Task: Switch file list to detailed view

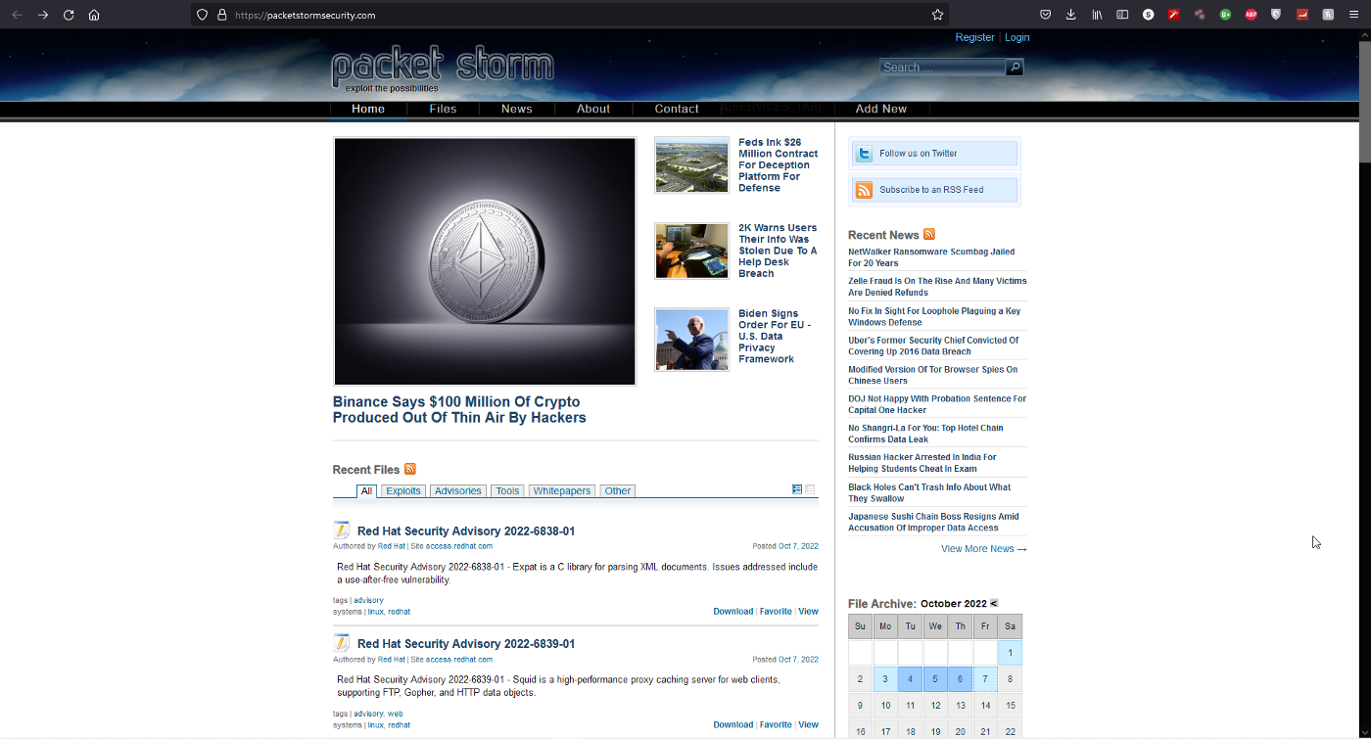Action: coord(797,489)
